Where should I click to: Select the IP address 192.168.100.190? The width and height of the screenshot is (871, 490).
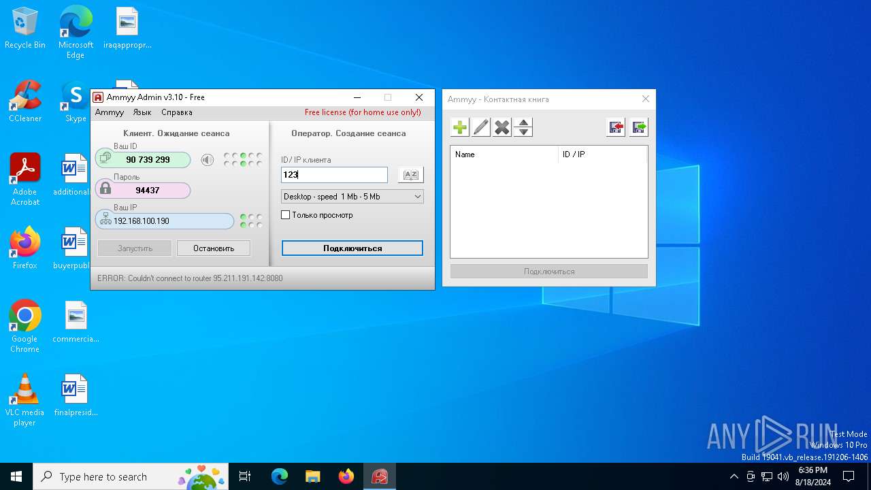point(142,221)
